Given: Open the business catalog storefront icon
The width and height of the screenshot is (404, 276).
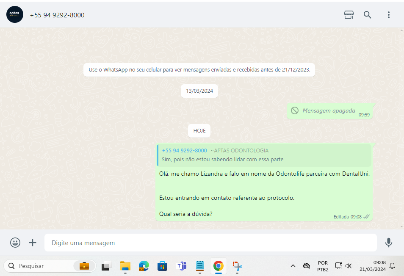Looking at the screenshot, I should coord(349,15).
